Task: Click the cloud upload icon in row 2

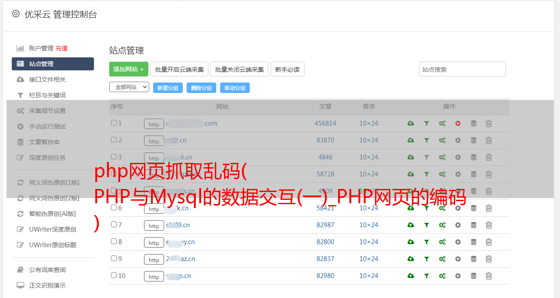Action: click(x=410, y=140)
